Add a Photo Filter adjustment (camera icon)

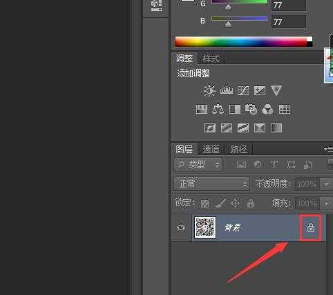(x=251, y=109)
